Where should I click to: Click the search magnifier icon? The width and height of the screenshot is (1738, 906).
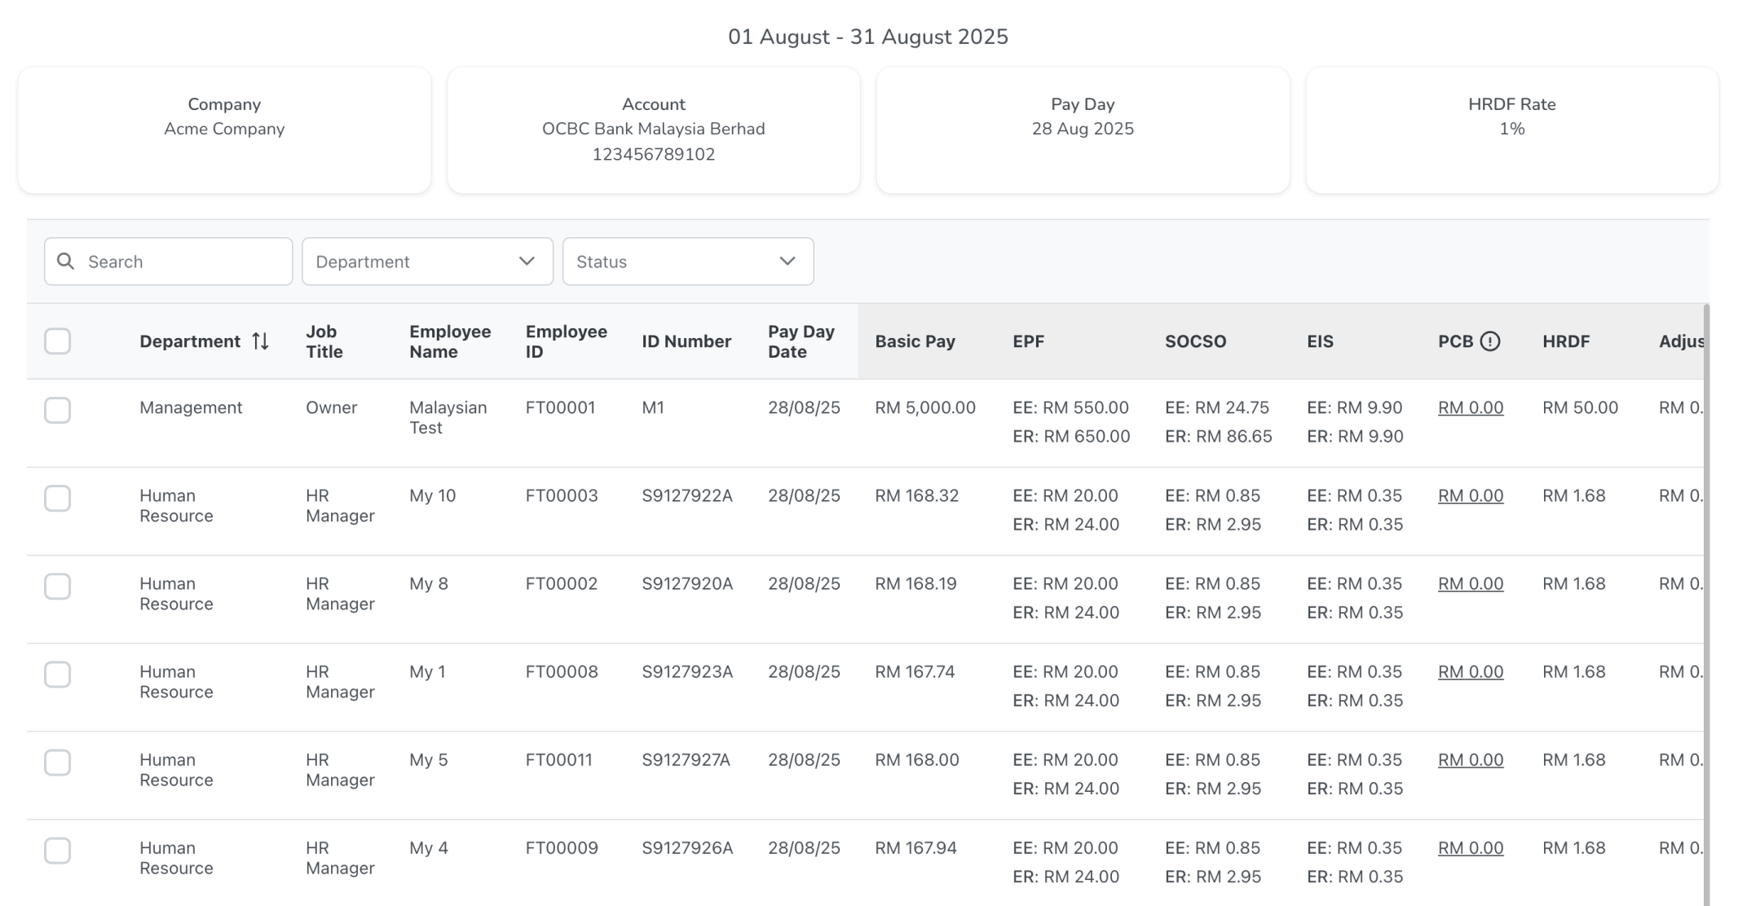tap(66, 262)
